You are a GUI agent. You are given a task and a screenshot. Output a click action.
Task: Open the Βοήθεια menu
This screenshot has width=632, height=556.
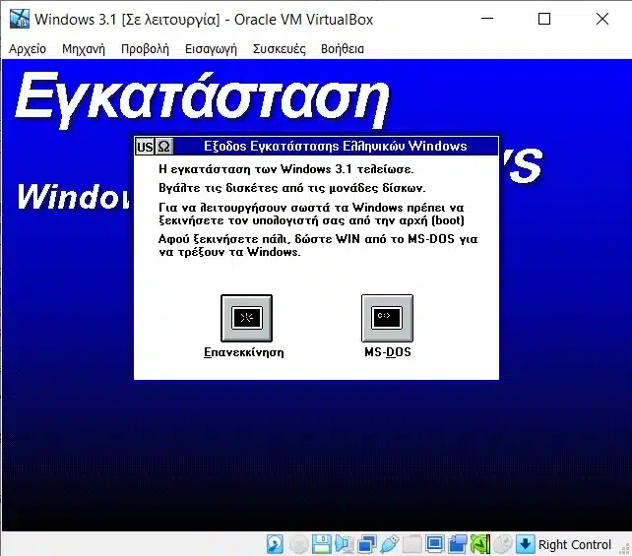343,49
